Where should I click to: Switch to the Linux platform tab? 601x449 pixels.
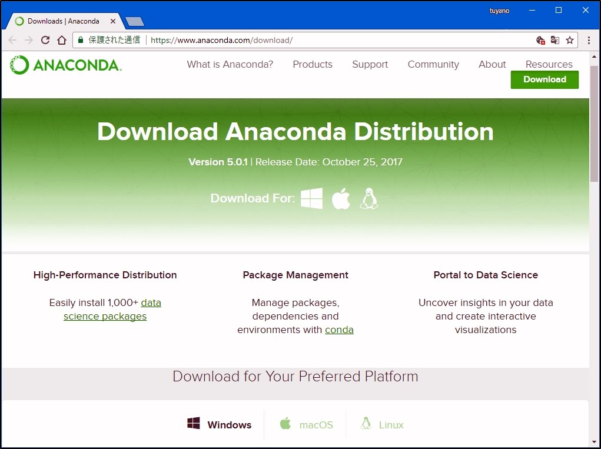point(382,424)
